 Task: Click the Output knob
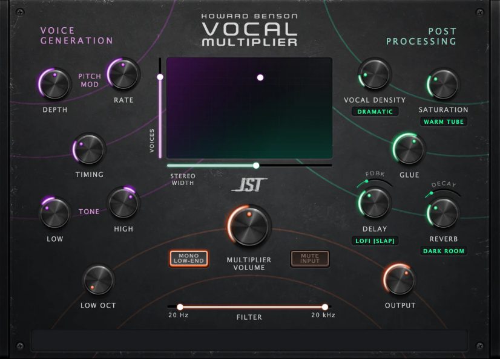pyautogui.click(x=400, y=280)
